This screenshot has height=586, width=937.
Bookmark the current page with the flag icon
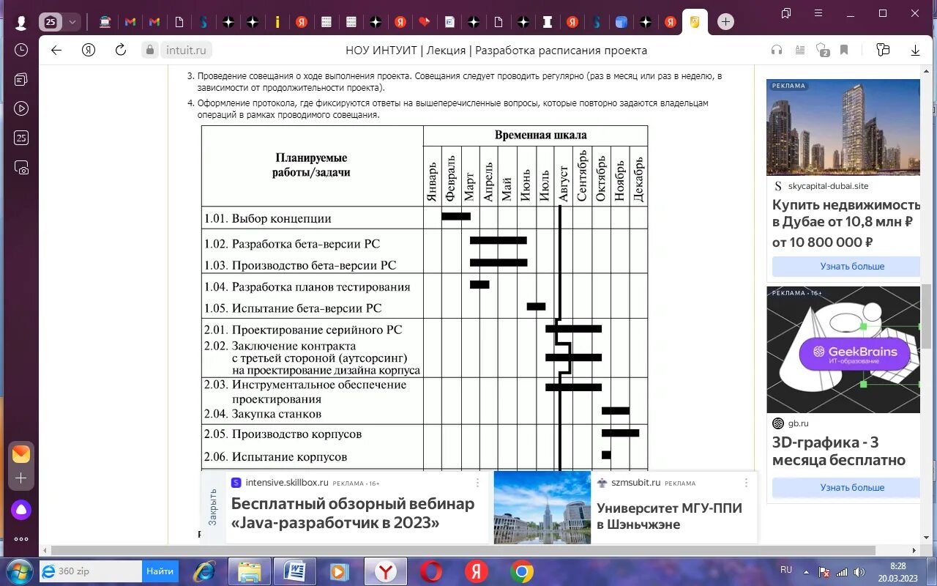pyautogui.click(x=845, y=50)
